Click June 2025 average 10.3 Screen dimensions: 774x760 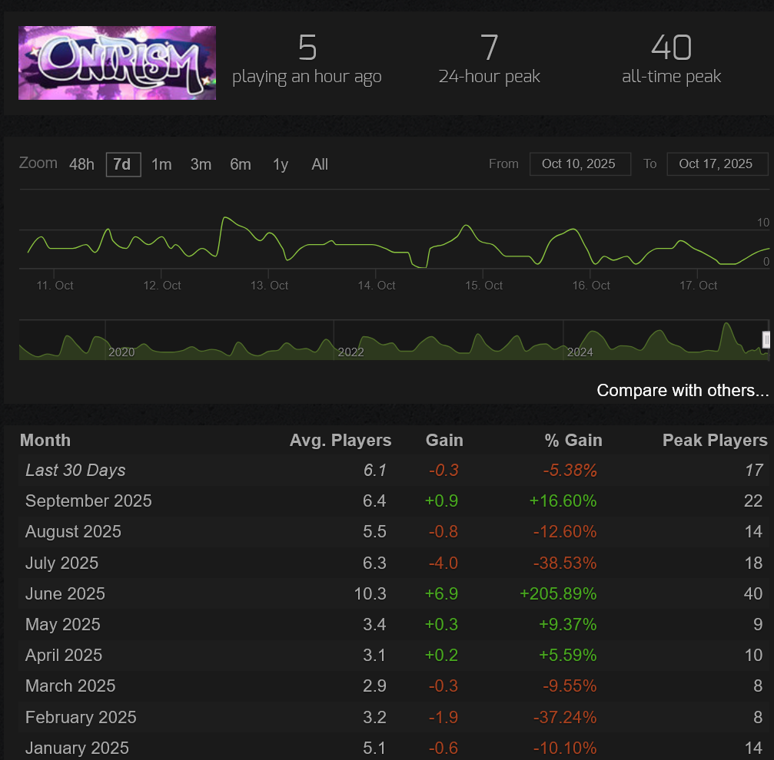pyautogui.click(x=370, y=593)
